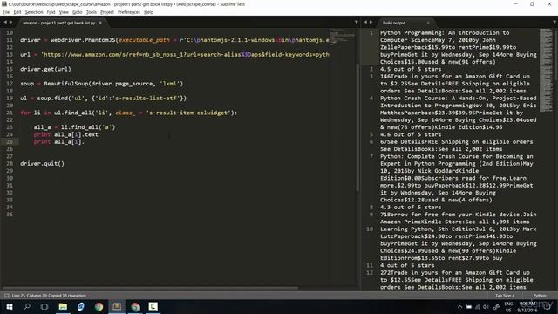Screen dimensions: 558x314
Task: Click the BeautifulSoup line of code
Action: [101, 84]
